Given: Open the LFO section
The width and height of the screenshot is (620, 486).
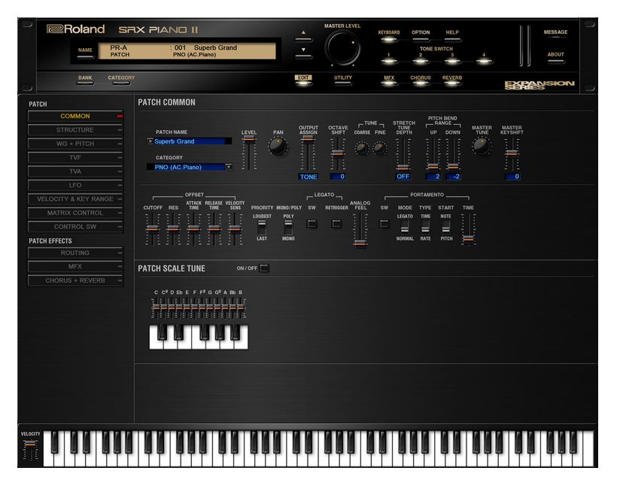Looking at the screenshot, I should tap(75, 185).
